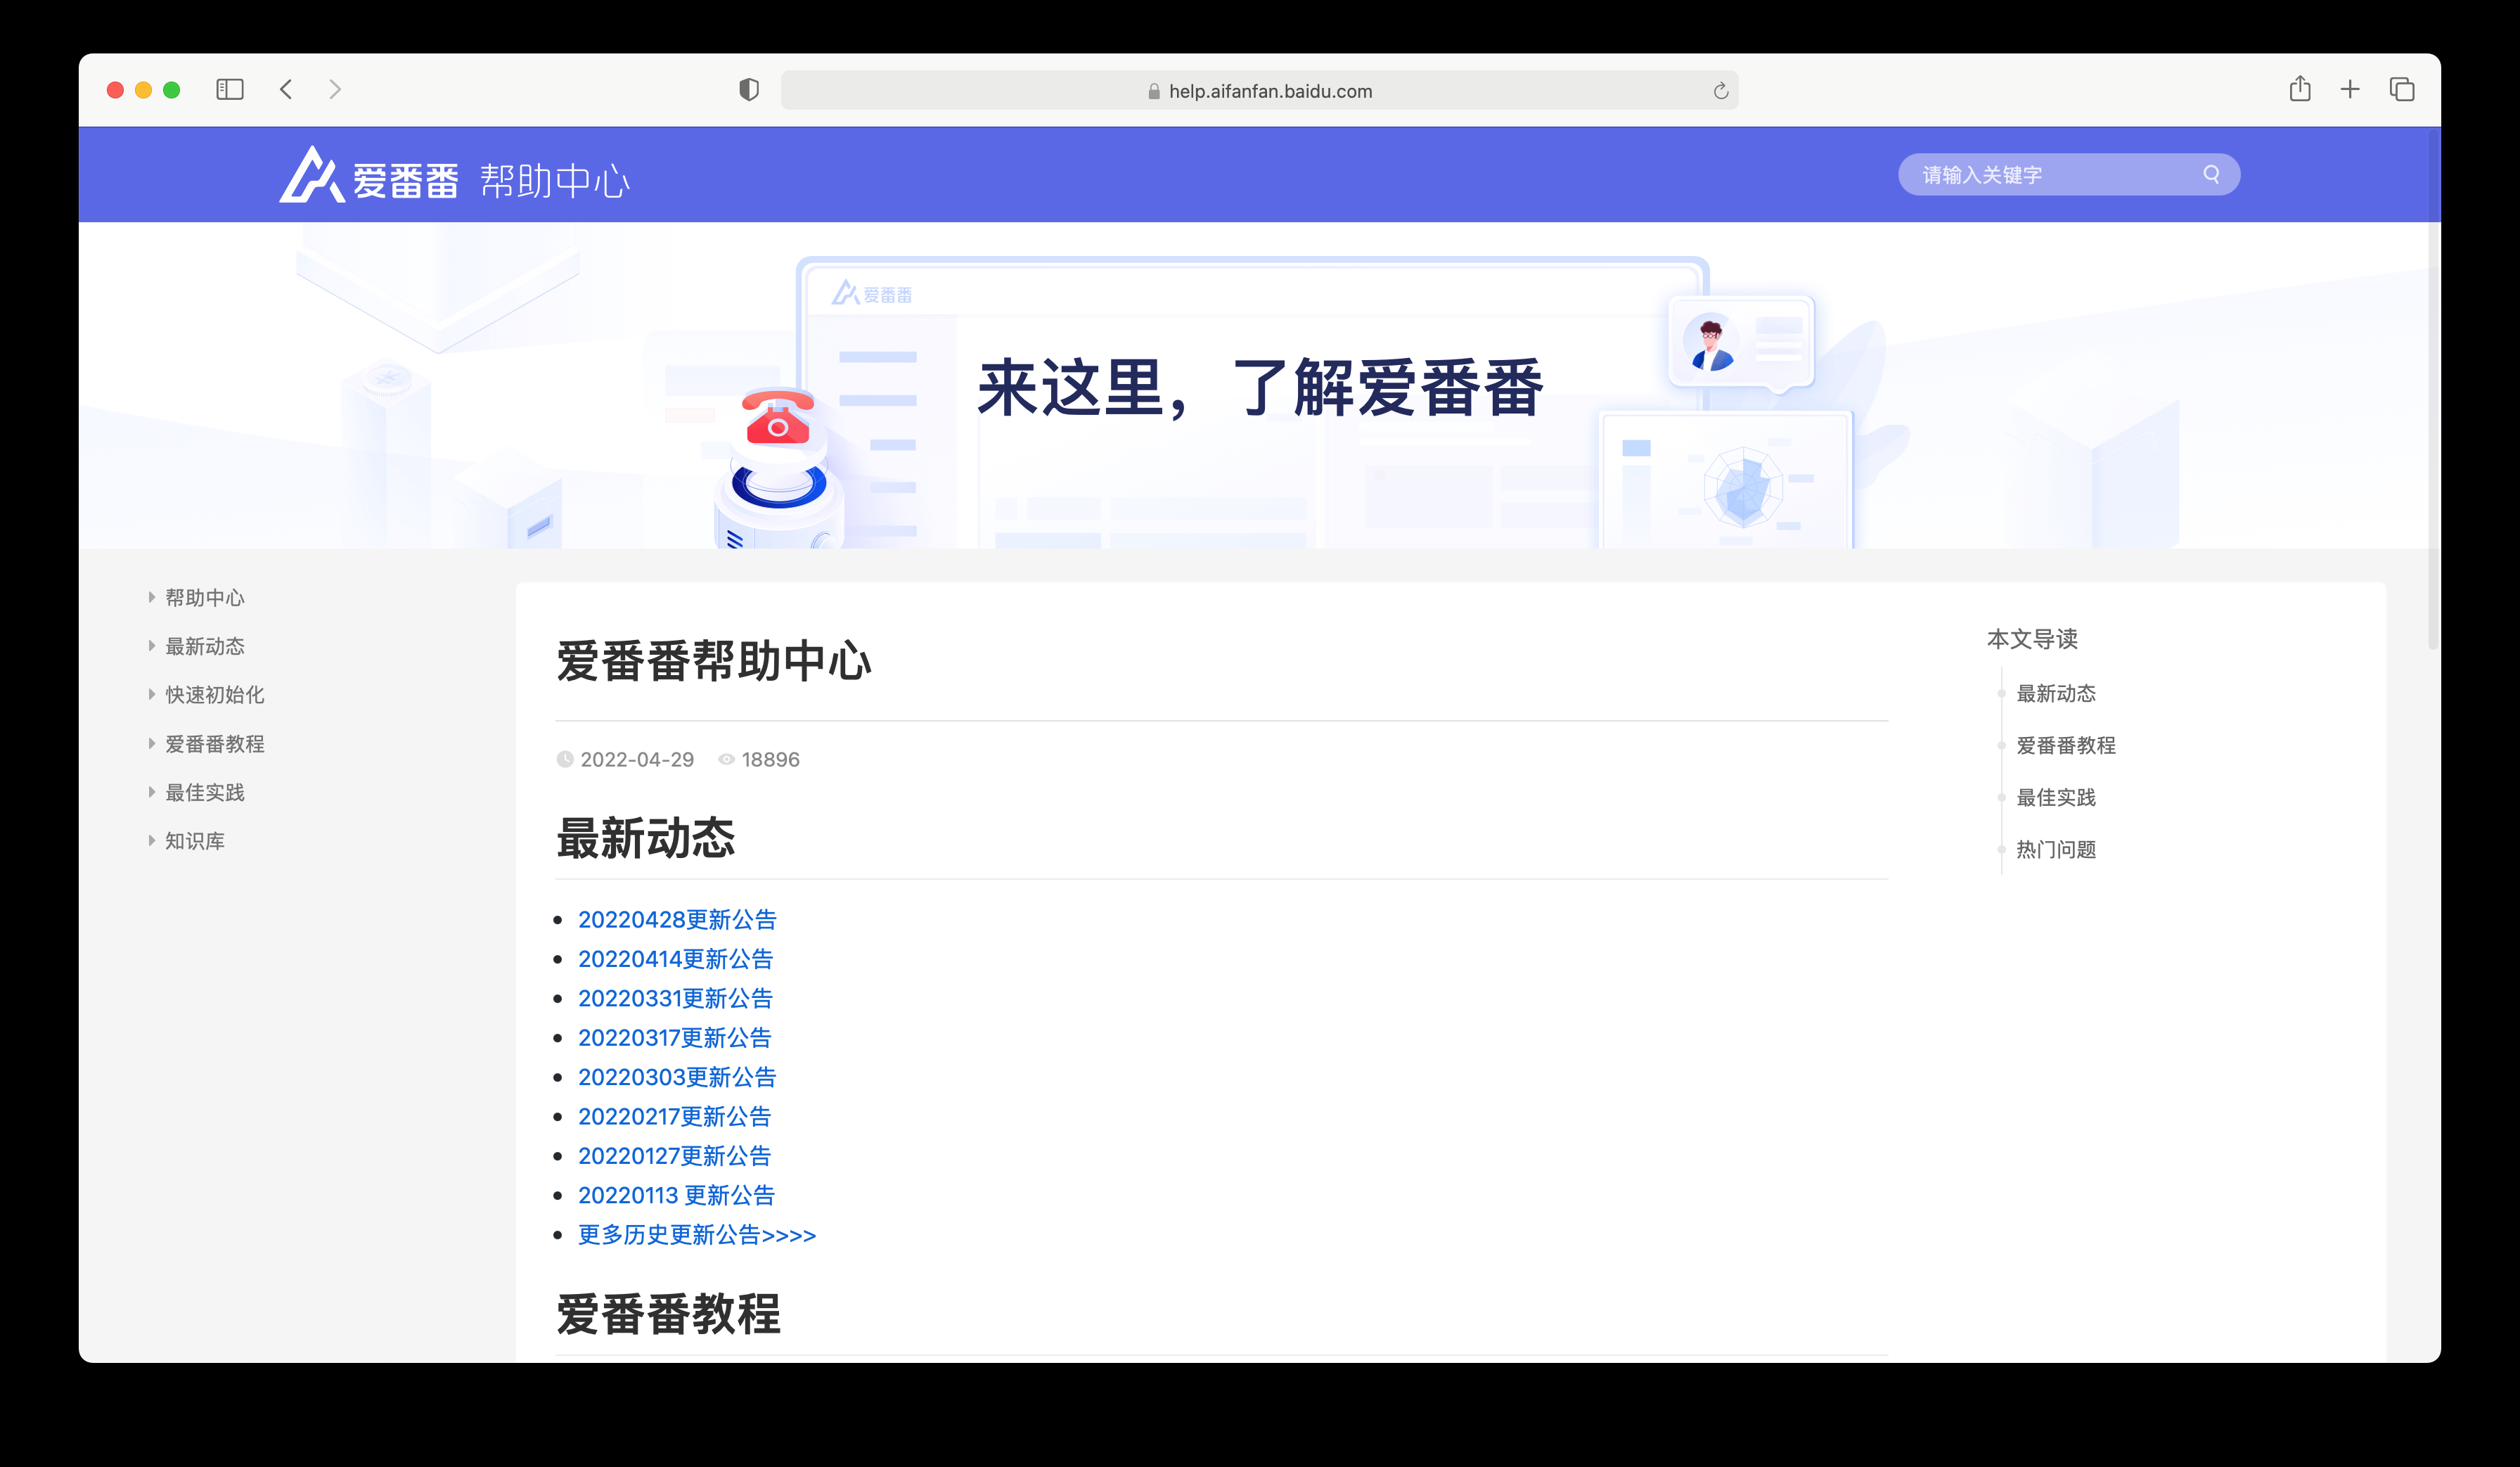Toggle the Safari sidebar icon

[x=230, y=90]
